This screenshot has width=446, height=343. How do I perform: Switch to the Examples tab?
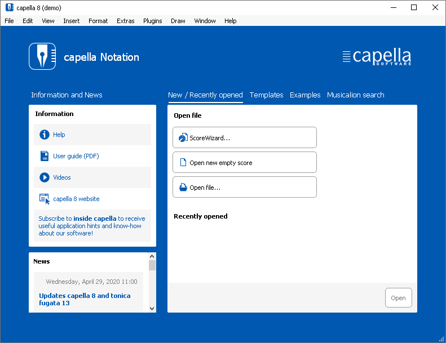click(x=305, y=95)
